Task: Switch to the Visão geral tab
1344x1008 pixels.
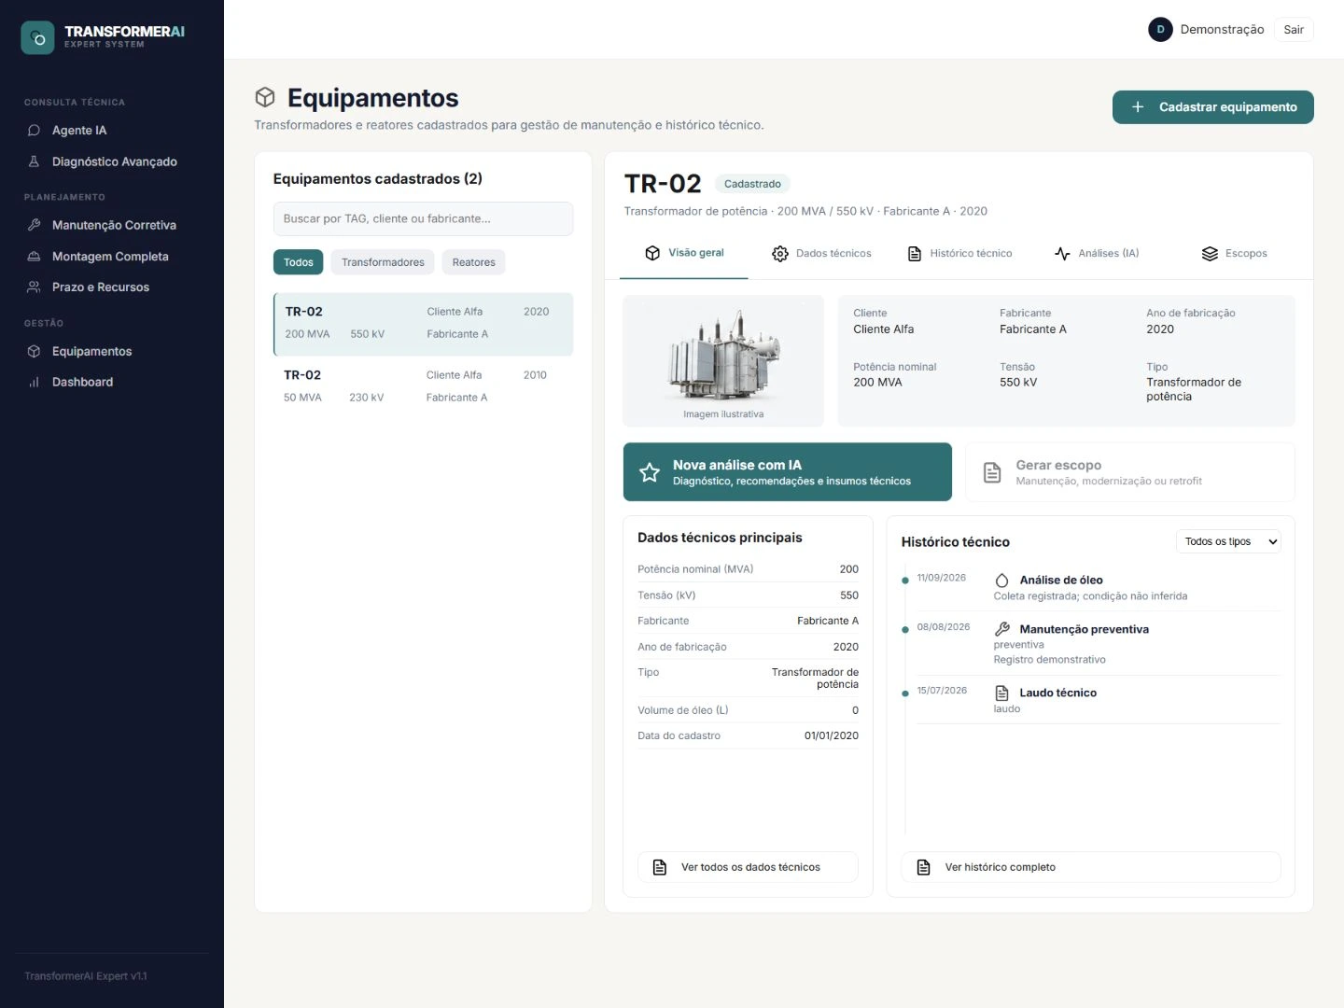Action: point(684,253)
